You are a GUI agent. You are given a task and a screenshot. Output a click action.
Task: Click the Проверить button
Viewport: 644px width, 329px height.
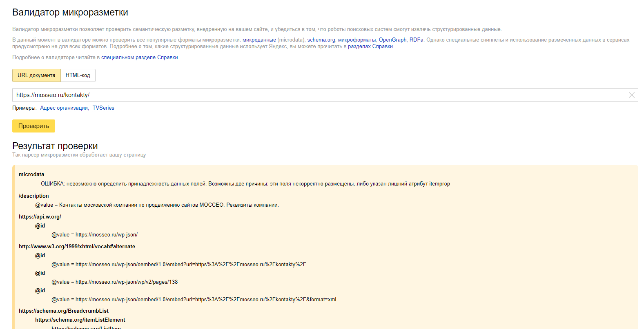[x=33, y=126]
